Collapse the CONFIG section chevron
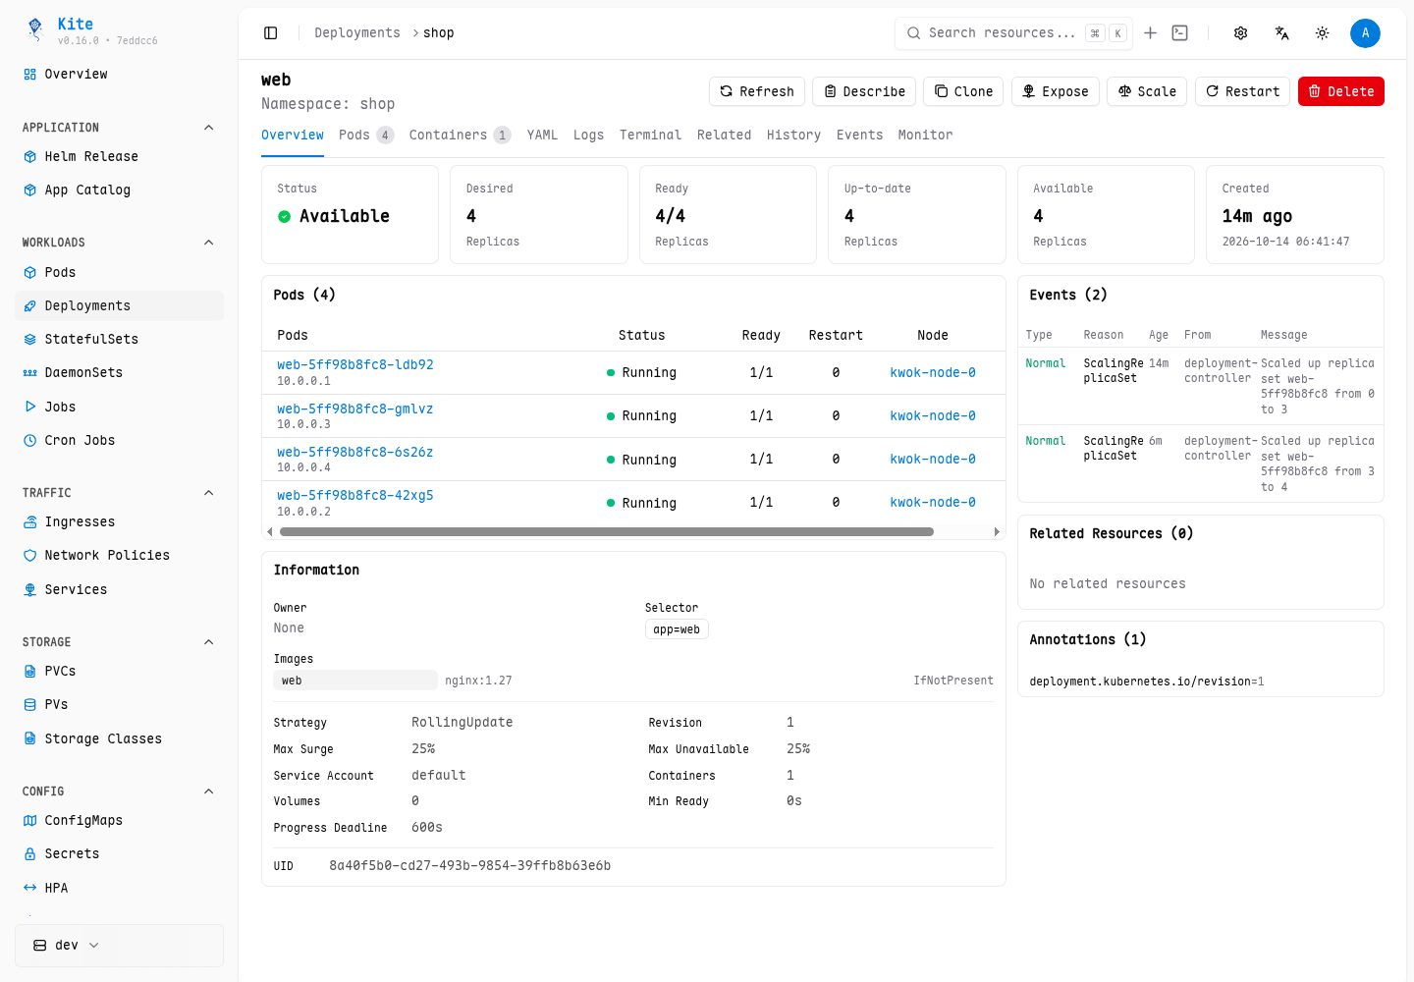 coord(208,791)
